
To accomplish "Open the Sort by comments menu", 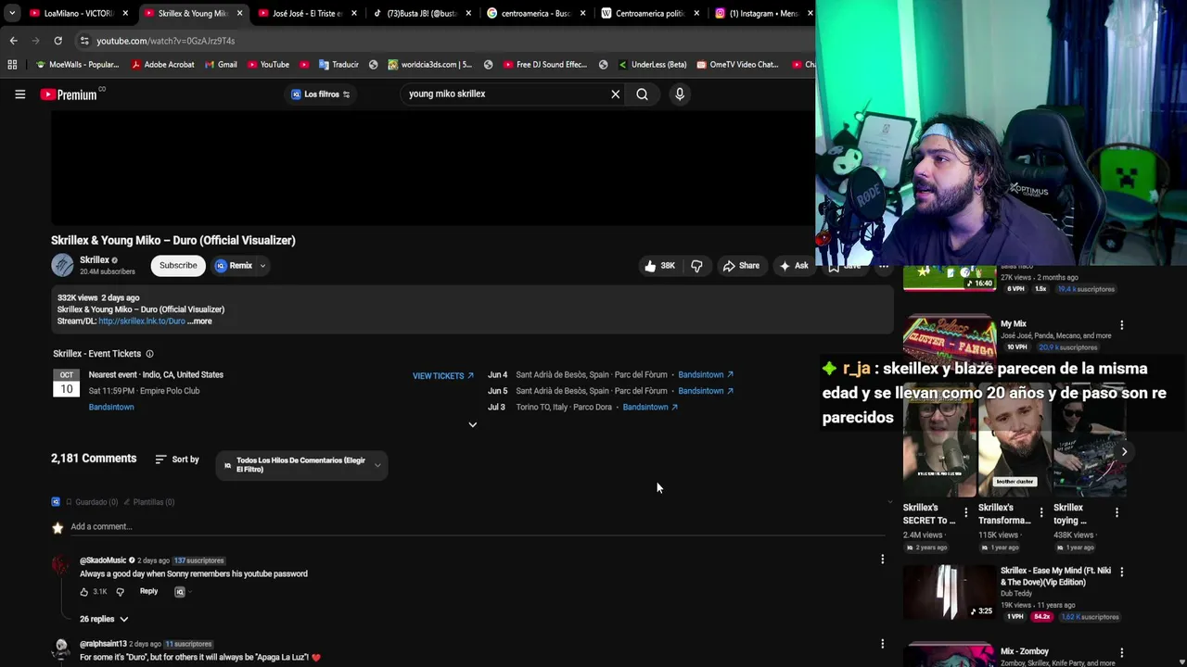I will (x=177, y=459).
